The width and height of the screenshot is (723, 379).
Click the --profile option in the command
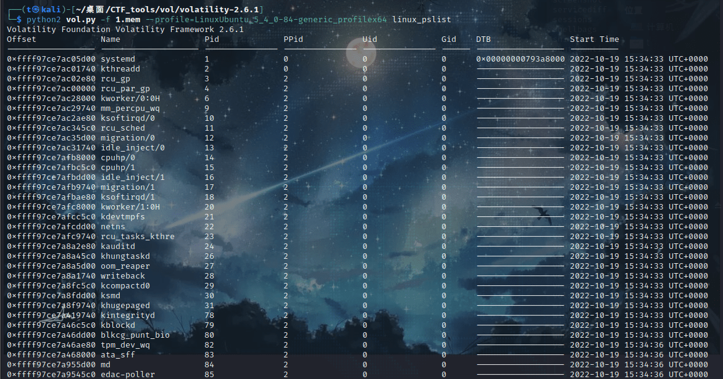point(266,19)
